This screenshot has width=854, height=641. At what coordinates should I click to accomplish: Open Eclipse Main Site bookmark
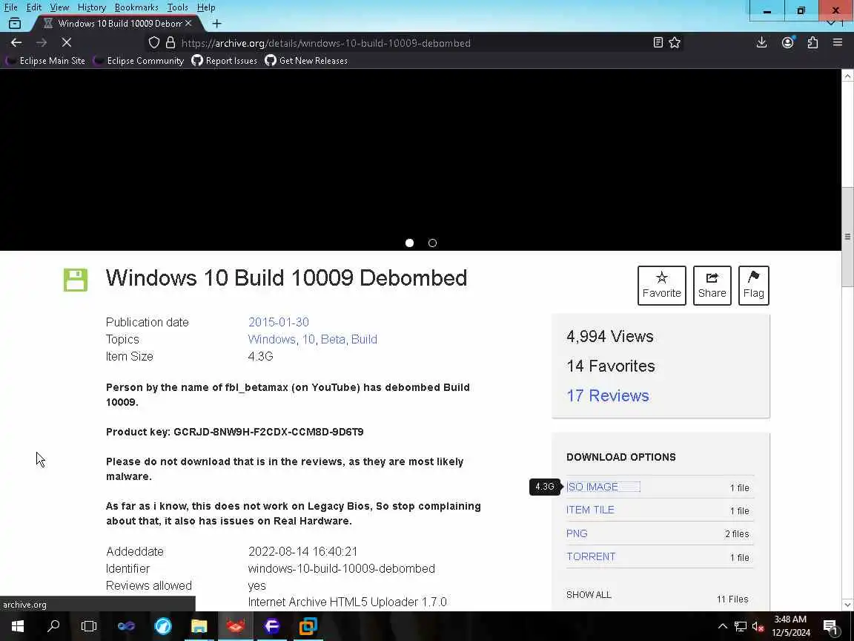[46, 61]
